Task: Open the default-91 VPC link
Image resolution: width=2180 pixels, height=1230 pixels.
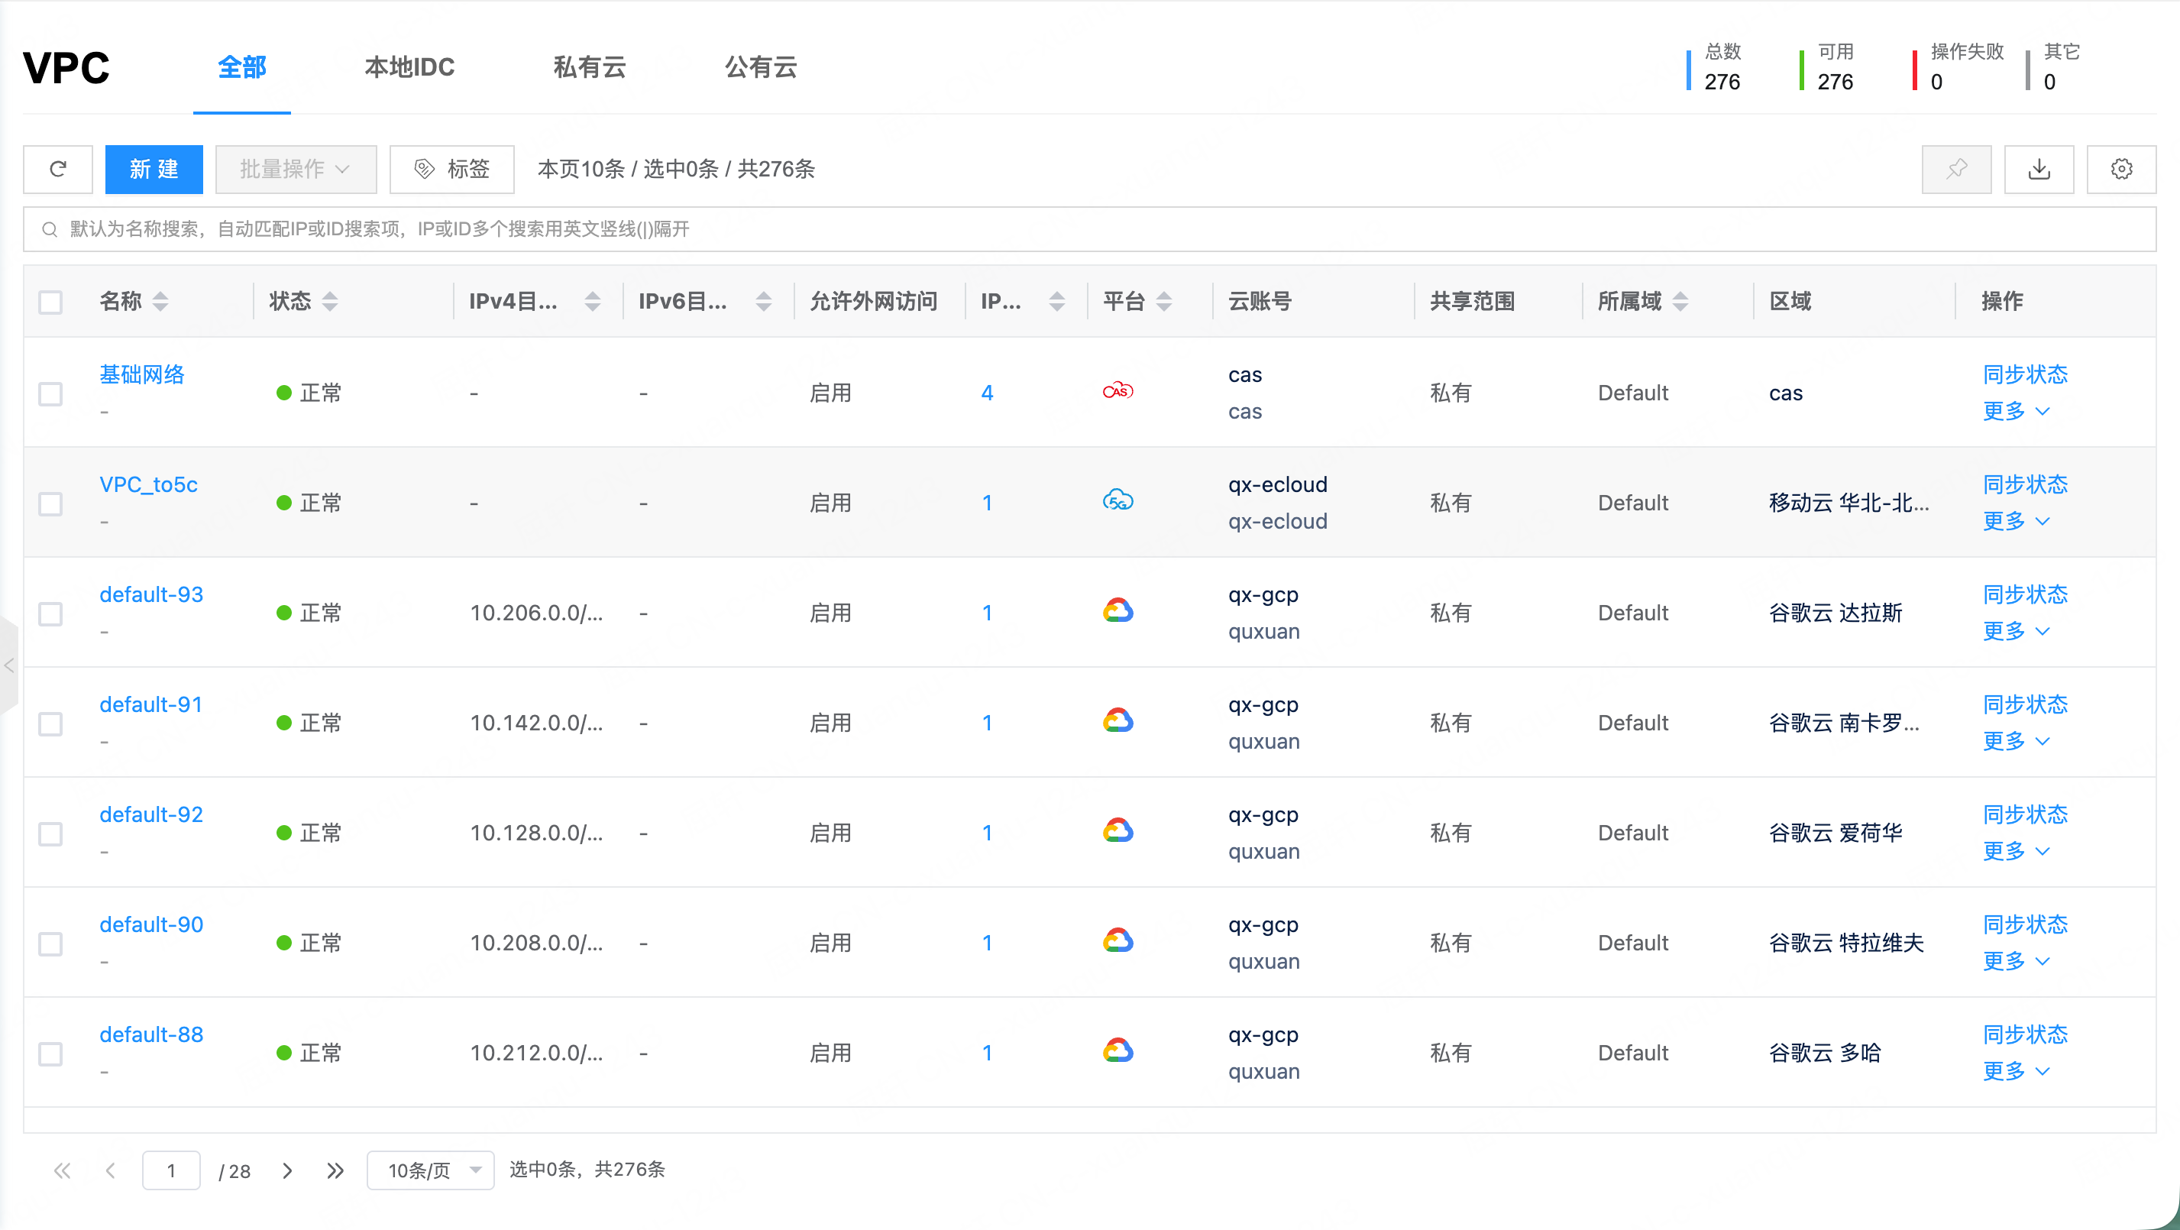Action: 150,705
